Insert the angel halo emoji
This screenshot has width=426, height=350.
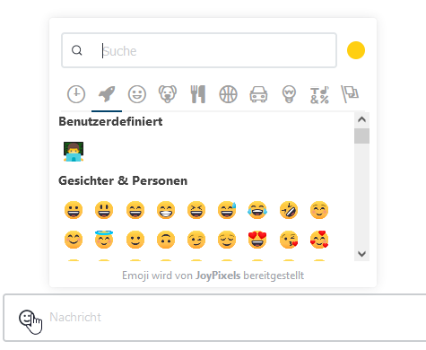[x=104, y=240]
